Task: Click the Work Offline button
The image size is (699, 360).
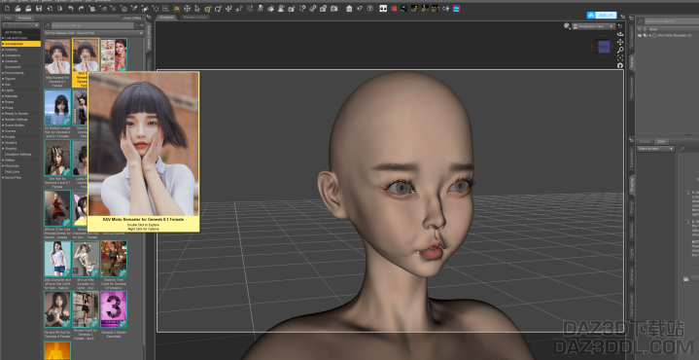Action: pos(132,18)
